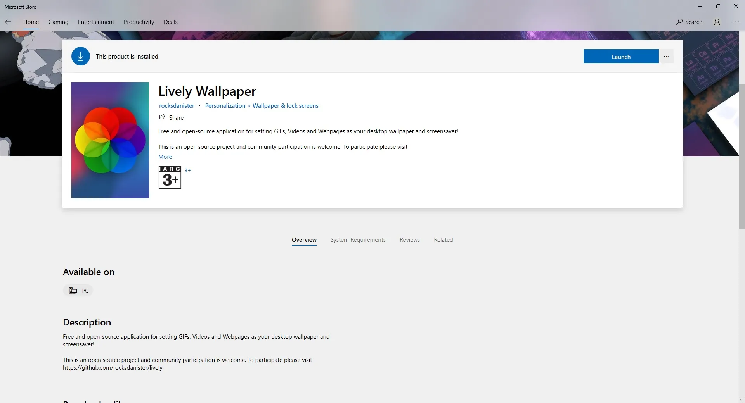Image resolution: width=745 pixels, height=403 pixels.
Task: Open the See more ellipsis menu in header
Action: pyautogui.click(x=735, y=22)
